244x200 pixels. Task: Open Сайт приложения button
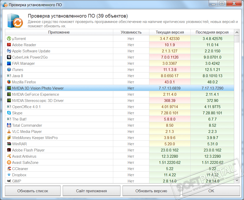pyautogui.click(x=91, y=191)
